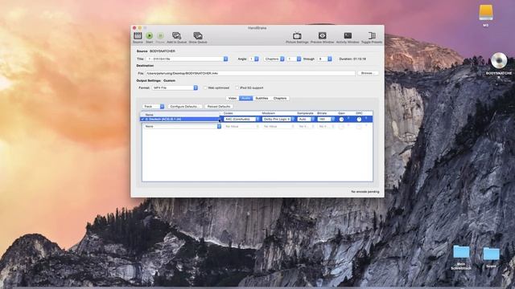The image size is (515, 289).
Task: Click the Duration text in the Title row
Action: [x=352, y=59]
